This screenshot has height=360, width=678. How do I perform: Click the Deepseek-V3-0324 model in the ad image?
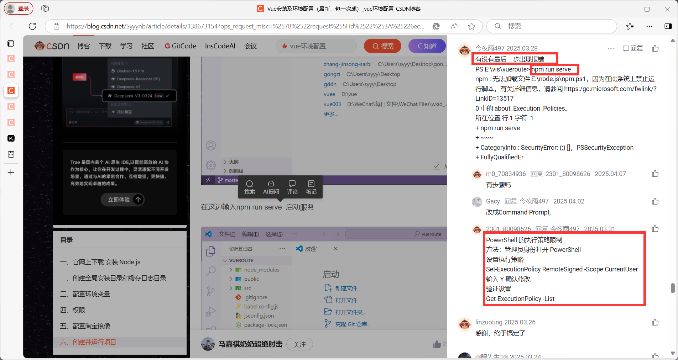tap(139, 96)
